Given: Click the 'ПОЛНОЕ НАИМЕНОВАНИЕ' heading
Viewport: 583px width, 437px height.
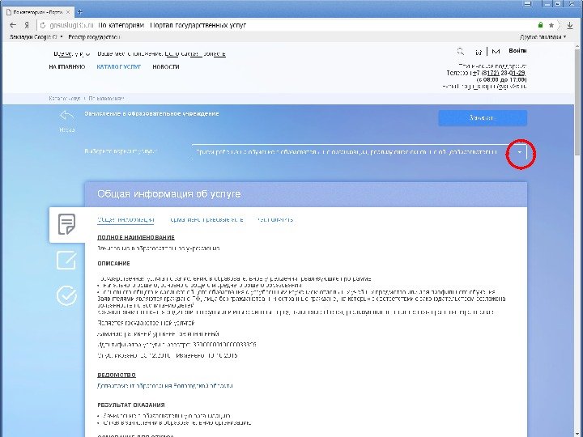Looking at the screenshot, I should pyautogui.click(x=136, y=237).
